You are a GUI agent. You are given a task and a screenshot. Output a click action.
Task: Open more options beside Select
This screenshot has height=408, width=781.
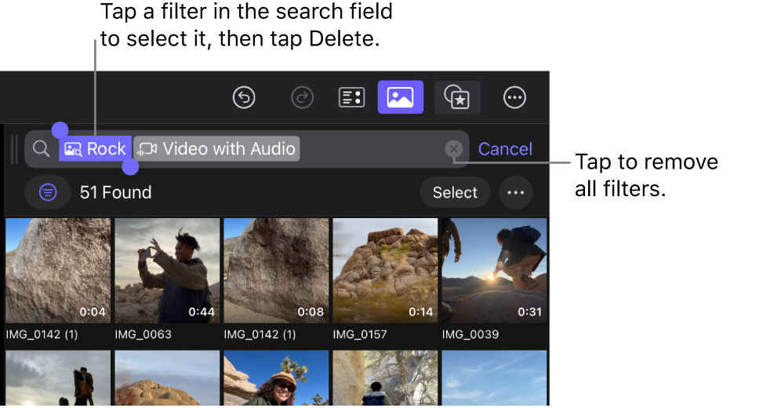click(515, 192)
